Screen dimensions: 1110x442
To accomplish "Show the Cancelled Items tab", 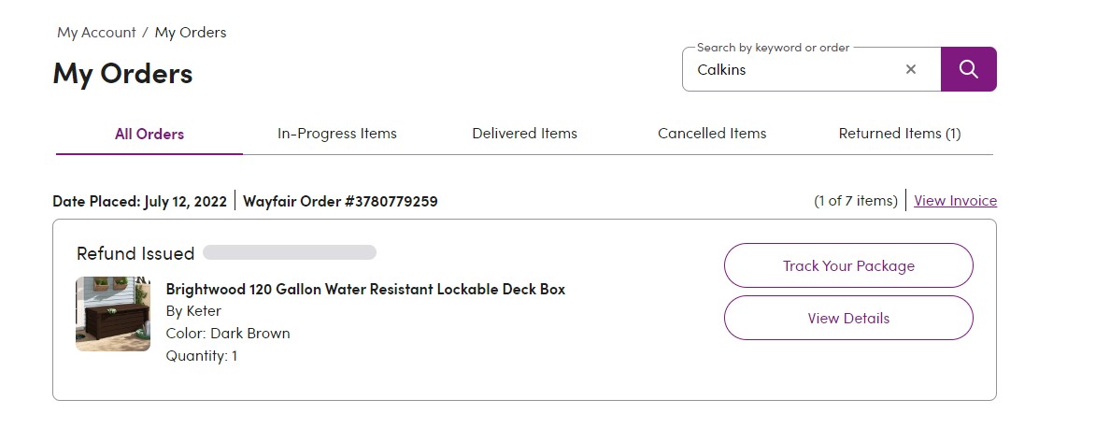I will 712,134.
